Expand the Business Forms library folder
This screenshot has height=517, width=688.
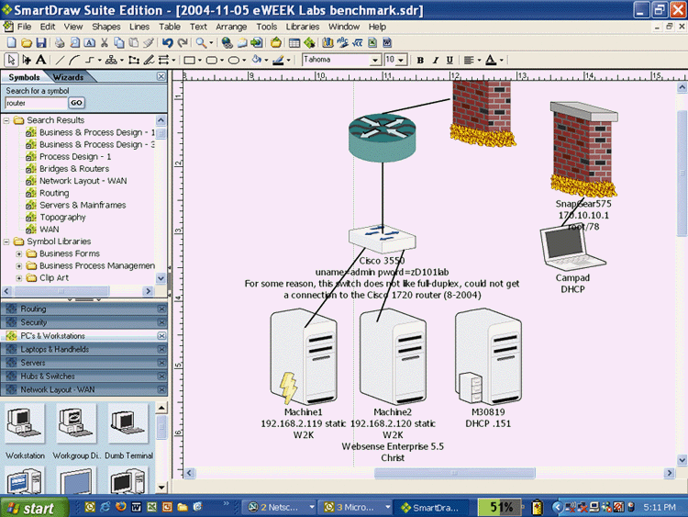tap(19, 253)
